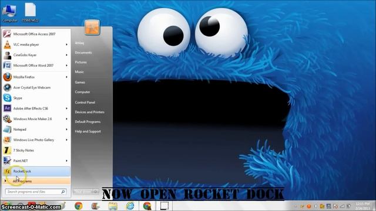376x211 pixels.
Task: Select the 0556874623 file on desktop
Action: click(30, 12)
